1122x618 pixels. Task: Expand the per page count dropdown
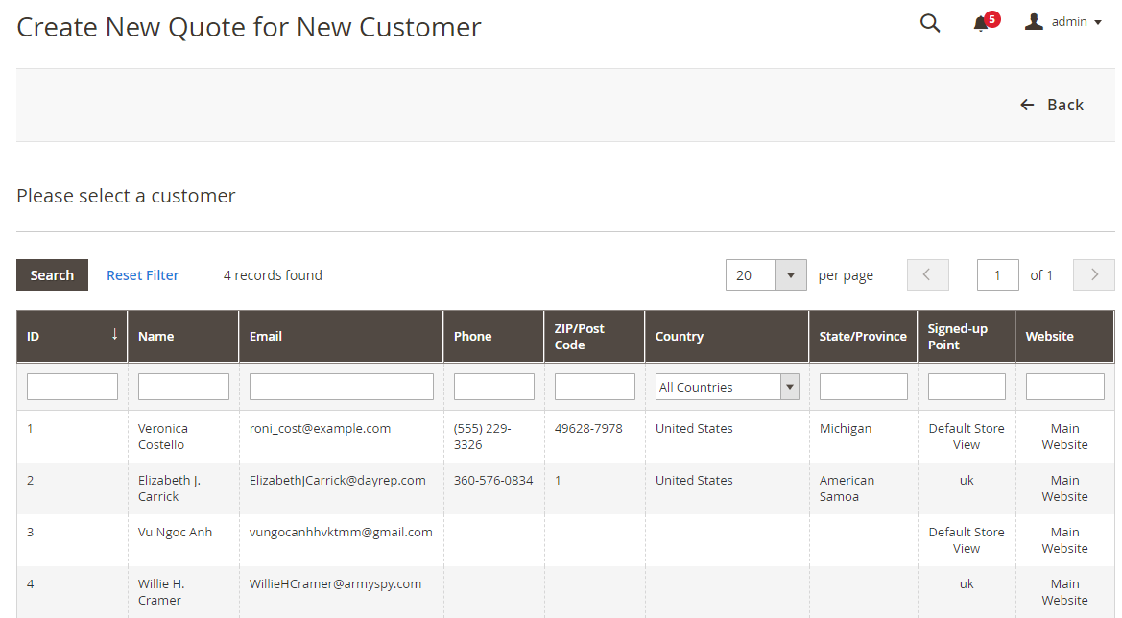coord(790,275)
